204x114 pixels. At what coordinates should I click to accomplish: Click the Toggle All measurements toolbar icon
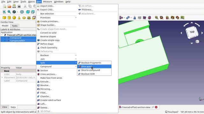(x=172, y=18)
